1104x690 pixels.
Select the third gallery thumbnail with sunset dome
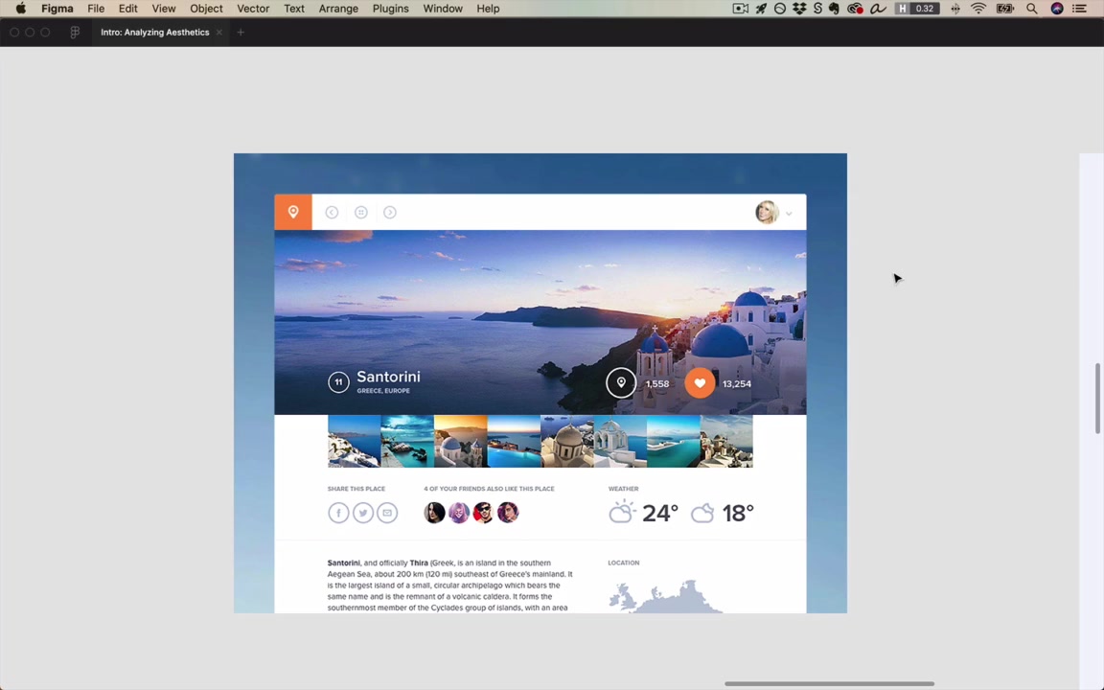pyautogui.click(x=460, y=442)
